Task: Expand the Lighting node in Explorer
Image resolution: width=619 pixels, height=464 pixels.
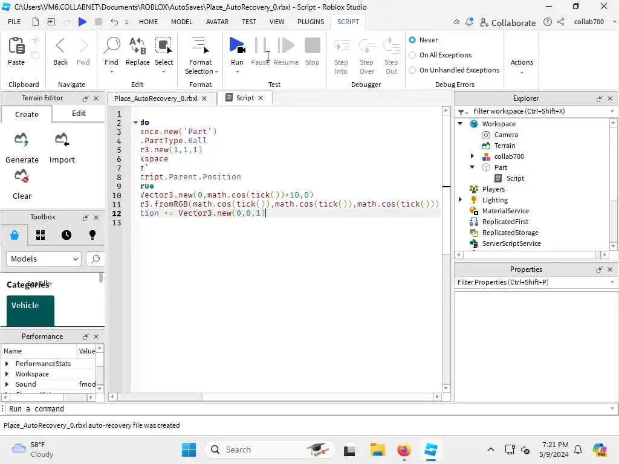Action: click(460, 199)
